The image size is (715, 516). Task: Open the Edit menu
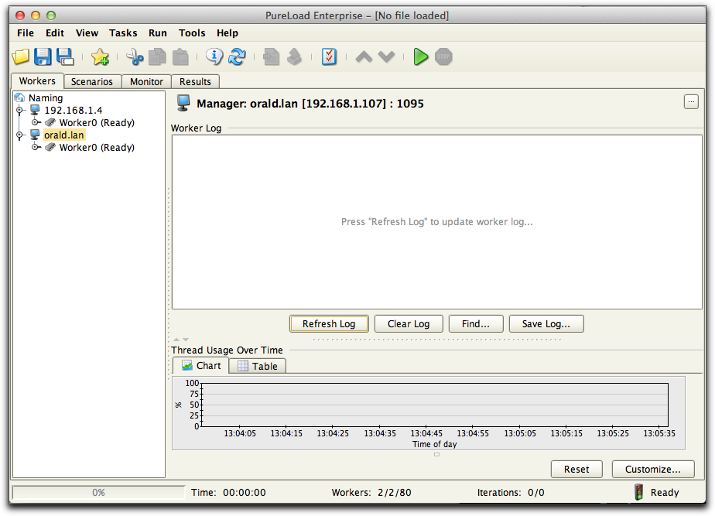tap(55, 32)
